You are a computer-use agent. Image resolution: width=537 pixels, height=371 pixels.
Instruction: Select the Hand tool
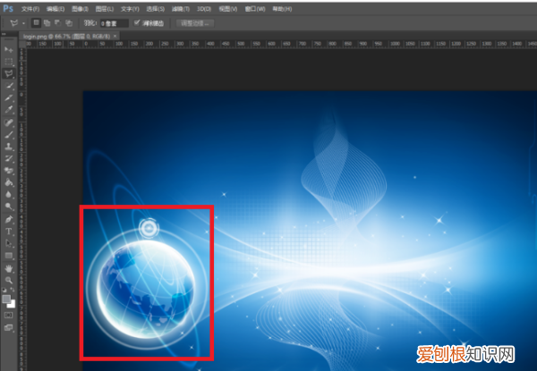(9, 267)
